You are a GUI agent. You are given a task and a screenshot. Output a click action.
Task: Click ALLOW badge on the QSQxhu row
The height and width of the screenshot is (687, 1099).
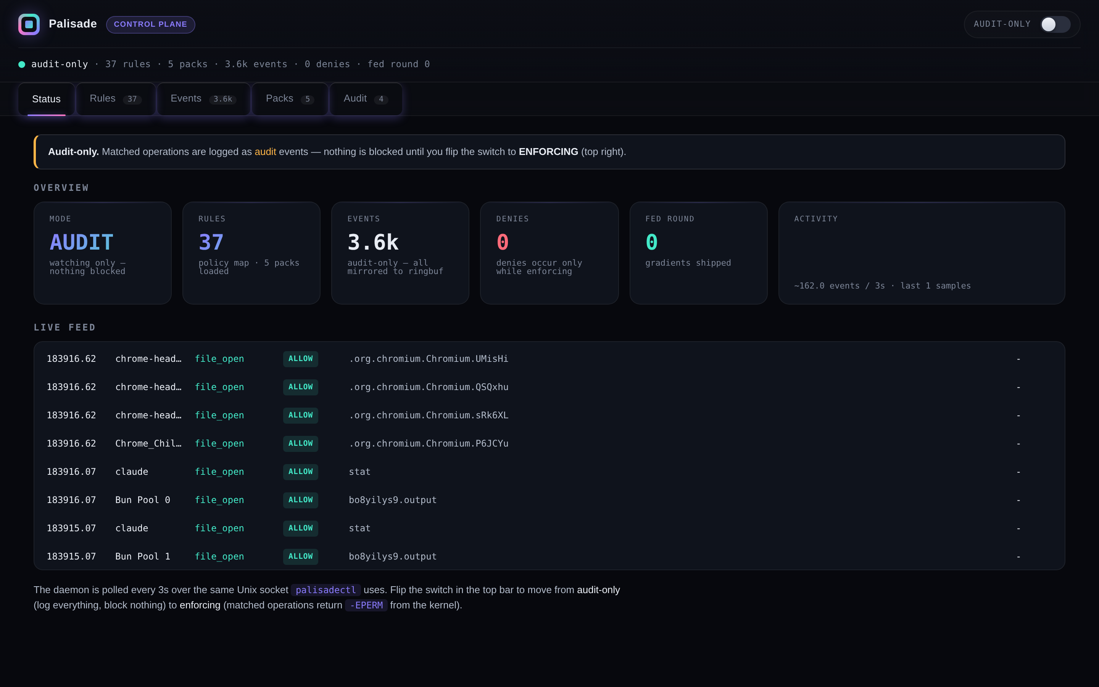coord(301,387)
